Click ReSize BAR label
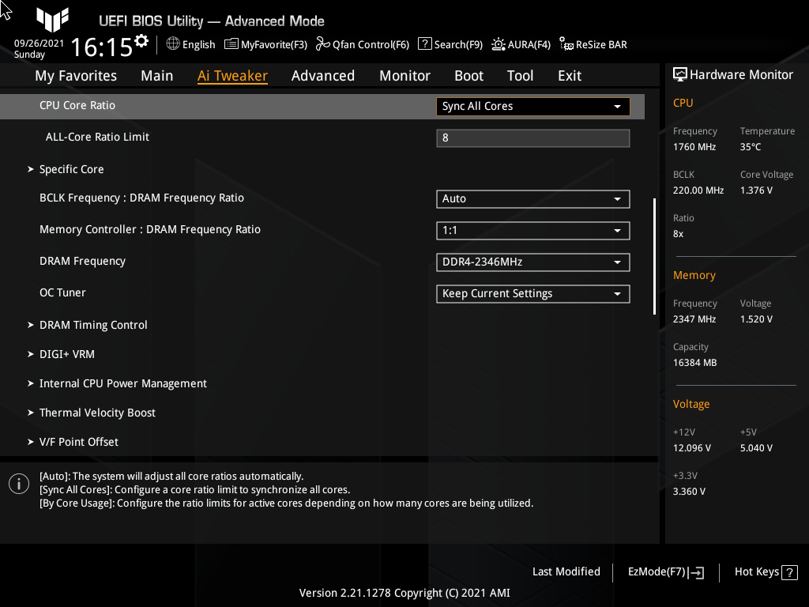The image size is (809, 607). 601,45
